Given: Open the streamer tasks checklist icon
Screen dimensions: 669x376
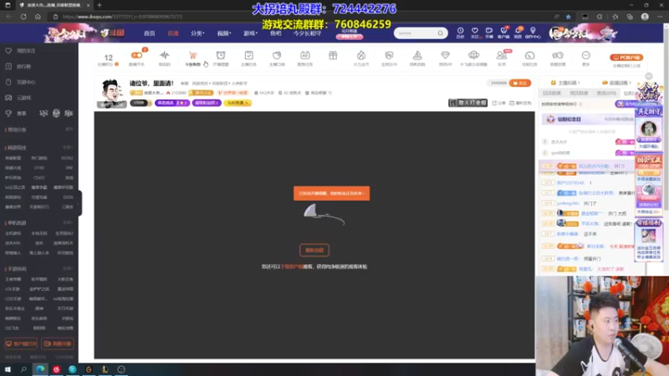Looking at the screenshot, I should [248, 55].
